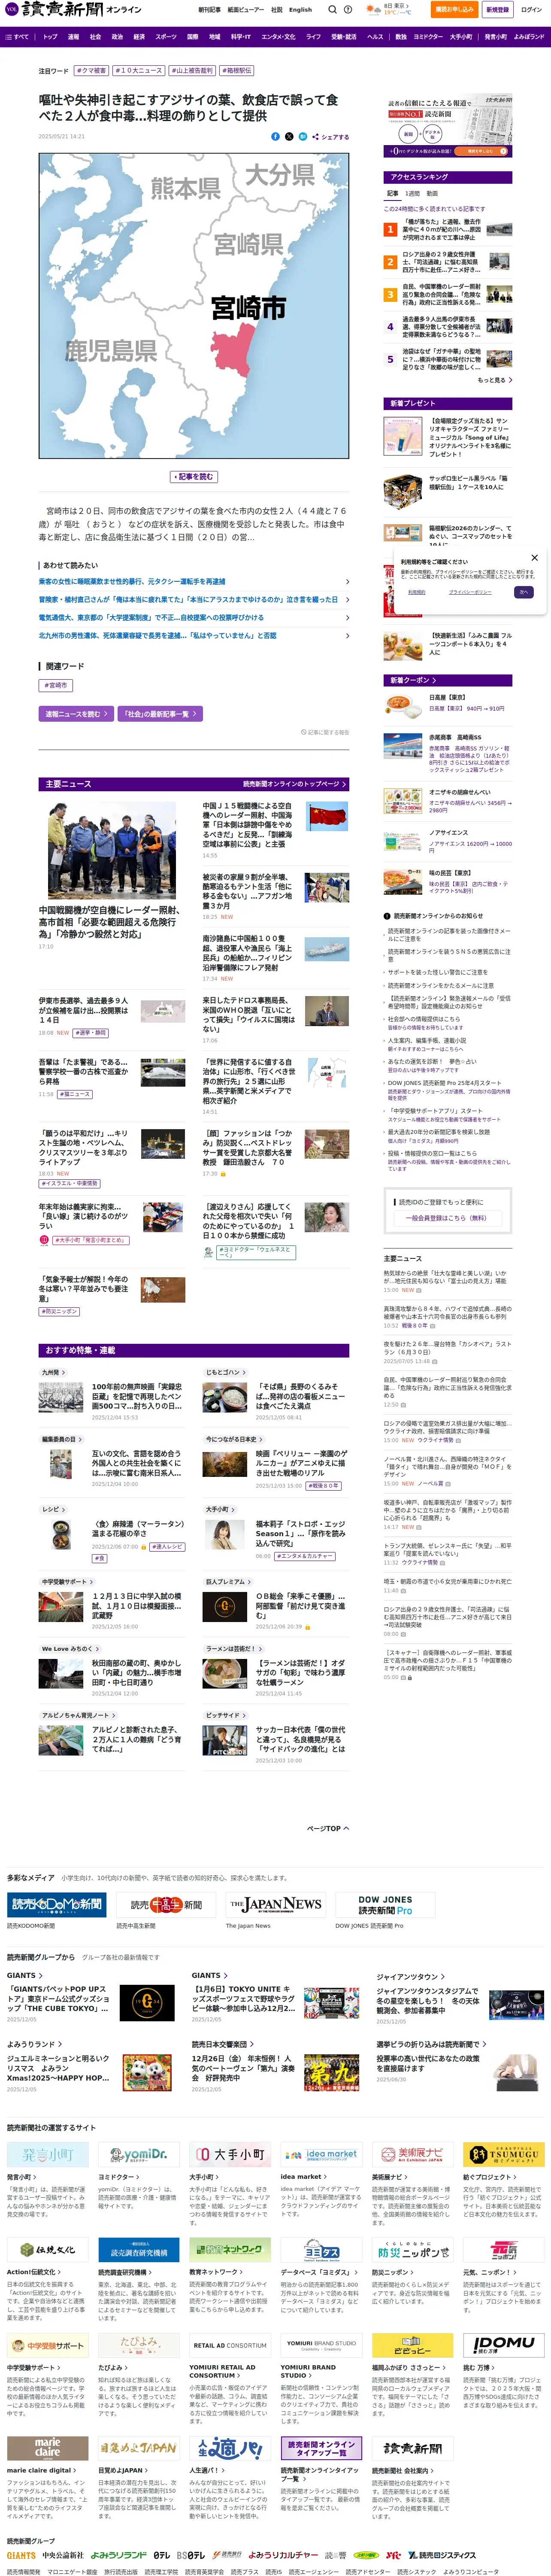Screen dimensions: 551x2576
Task: Click the 次へ button in popup
Action: point(523,592)
